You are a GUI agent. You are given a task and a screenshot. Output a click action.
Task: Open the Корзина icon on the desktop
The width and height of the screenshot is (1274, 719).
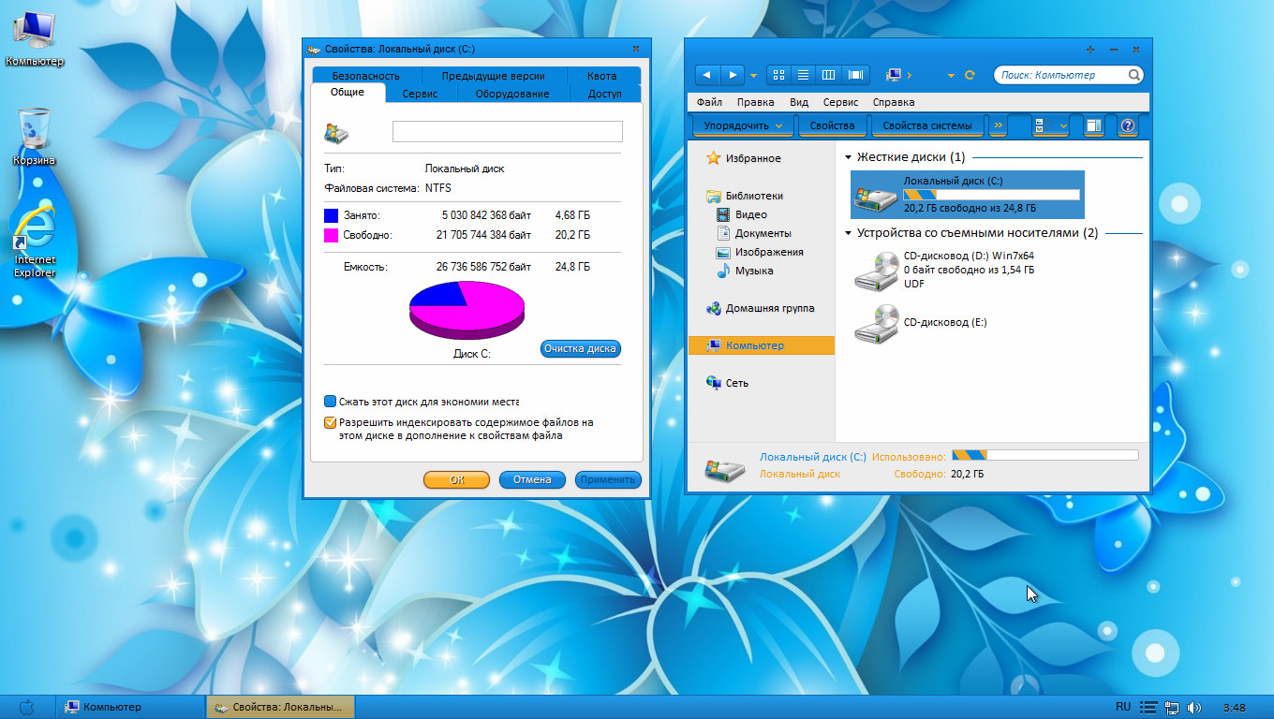point(34,129)
